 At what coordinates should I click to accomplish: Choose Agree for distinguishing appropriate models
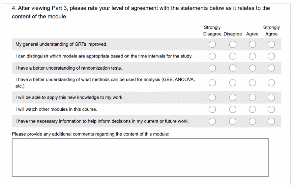tap(252, 56)
